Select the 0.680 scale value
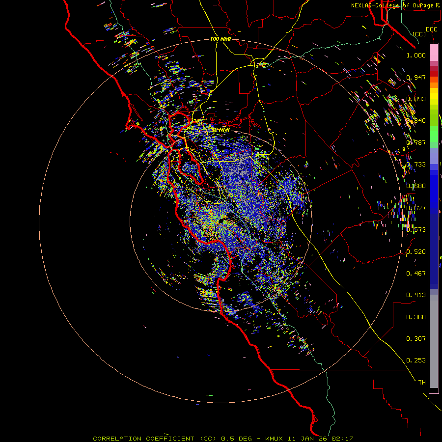This screenshot has width=442, height=442. (x=416, y=186)
